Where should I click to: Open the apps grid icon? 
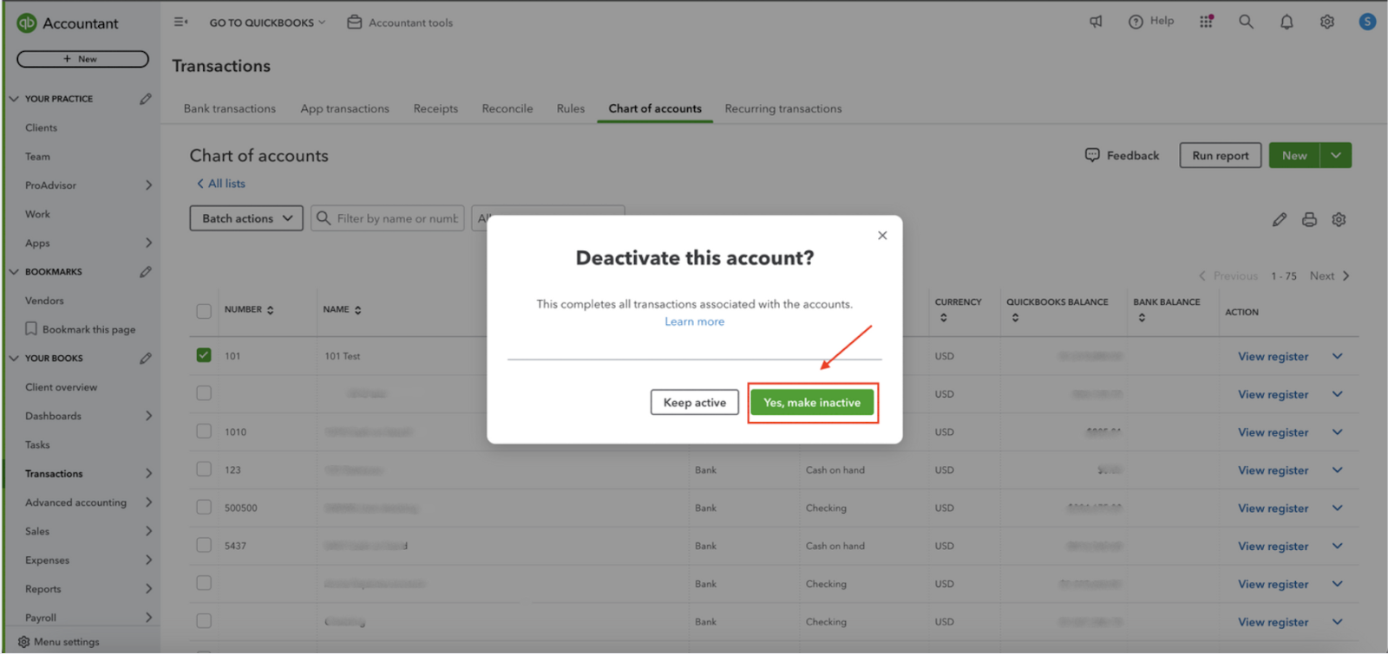coord(1206,22)
